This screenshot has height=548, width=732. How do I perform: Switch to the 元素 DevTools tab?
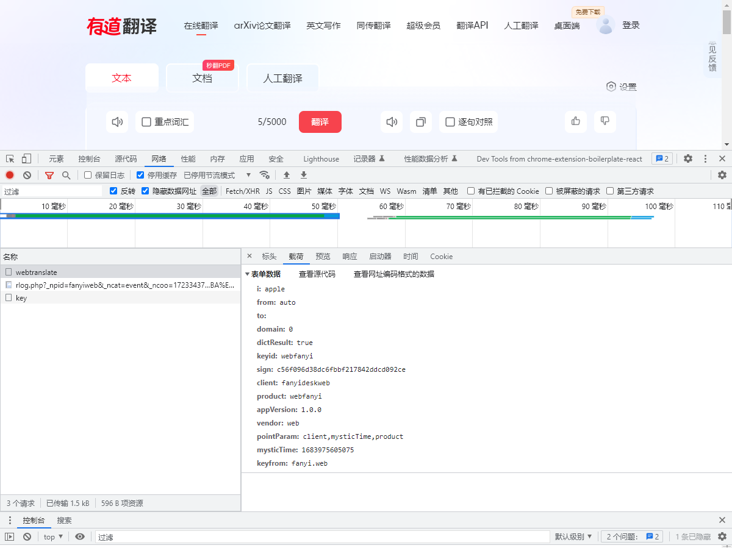pos(56,159)
